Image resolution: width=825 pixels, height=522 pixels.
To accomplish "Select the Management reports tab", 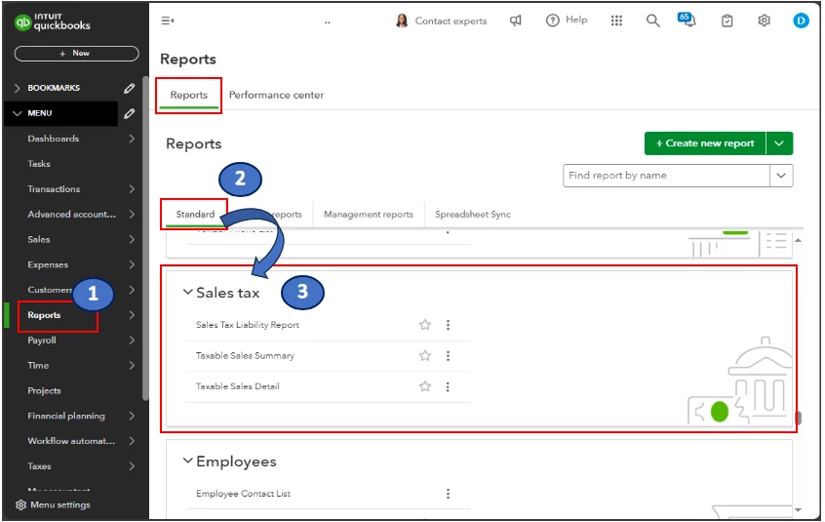I will point(369,215).
